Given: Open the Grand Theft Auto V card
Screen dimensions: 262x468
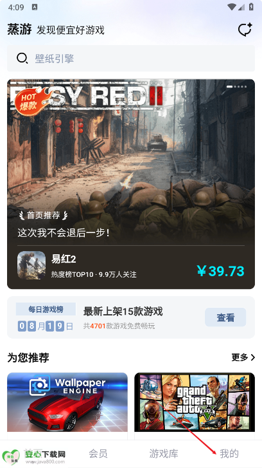Looking at the screenshot, I should [x=195, y=402].
